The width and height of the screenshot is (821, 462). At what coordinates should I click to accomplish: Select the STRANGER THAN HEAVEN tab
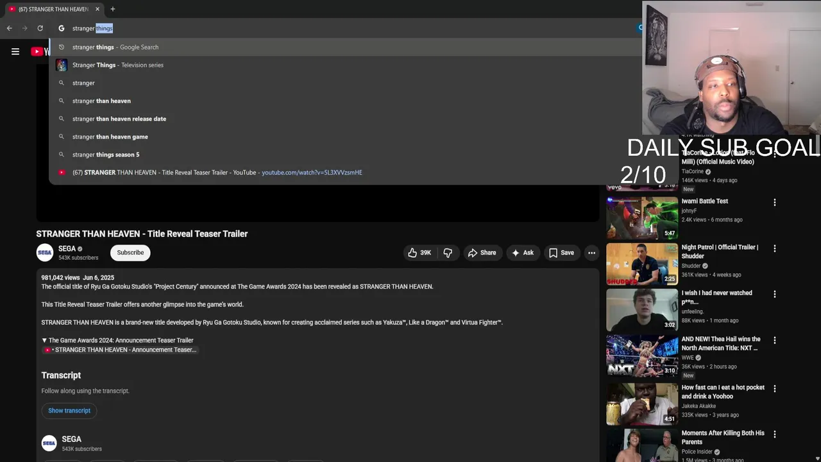53,9
